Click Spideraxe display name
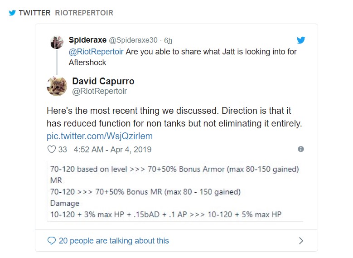This screenshot has width=353, height=258. pos(87,40)
